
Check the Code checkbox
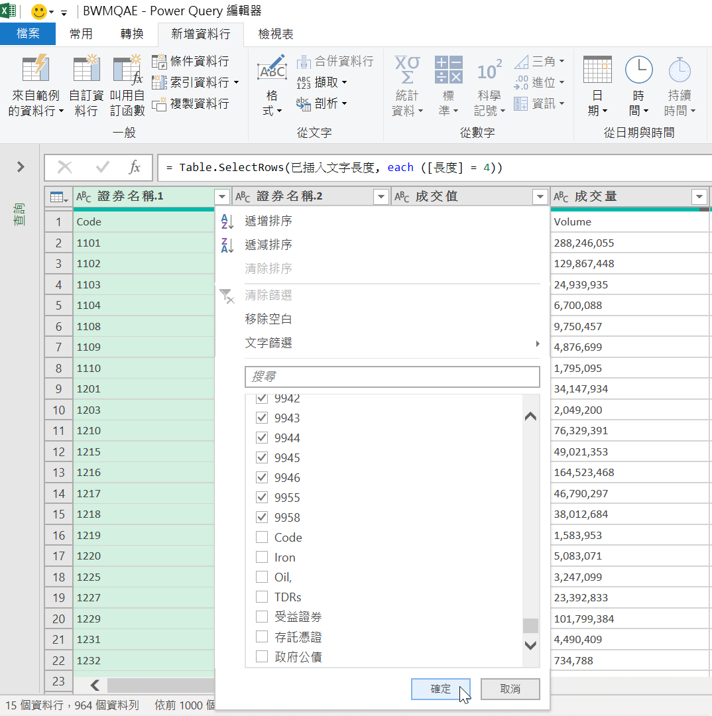(262, 538)
